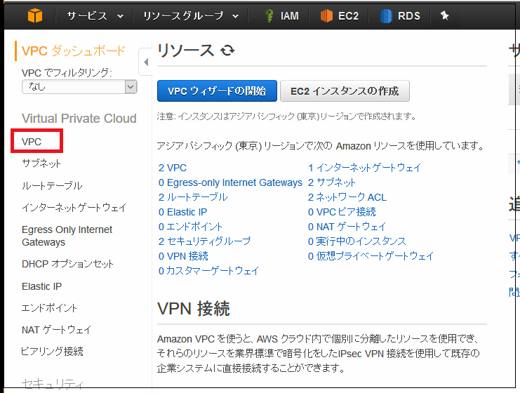Select VPC in the left sidebar

point(32,142)
